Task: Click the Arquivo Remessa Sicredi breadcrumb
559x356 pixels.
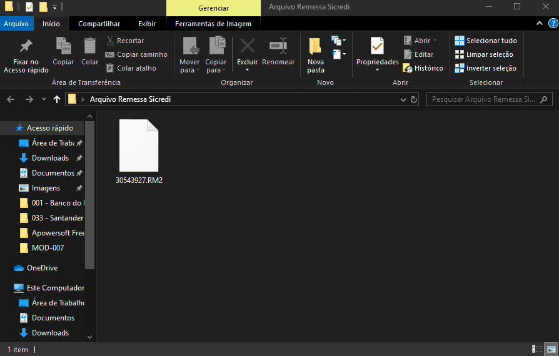Action: tap(130, 99)
